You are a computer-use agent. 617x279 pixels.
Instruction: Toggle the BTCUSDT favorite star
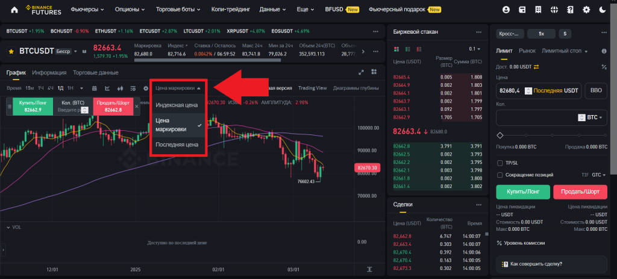click(x=11, y=51)
